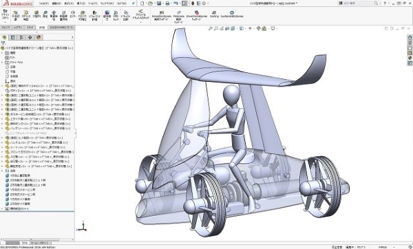The width and height of the screenshot is (413, 249).
Task: Open the ファイル (File) menu
Action: (x=44, y=3)
